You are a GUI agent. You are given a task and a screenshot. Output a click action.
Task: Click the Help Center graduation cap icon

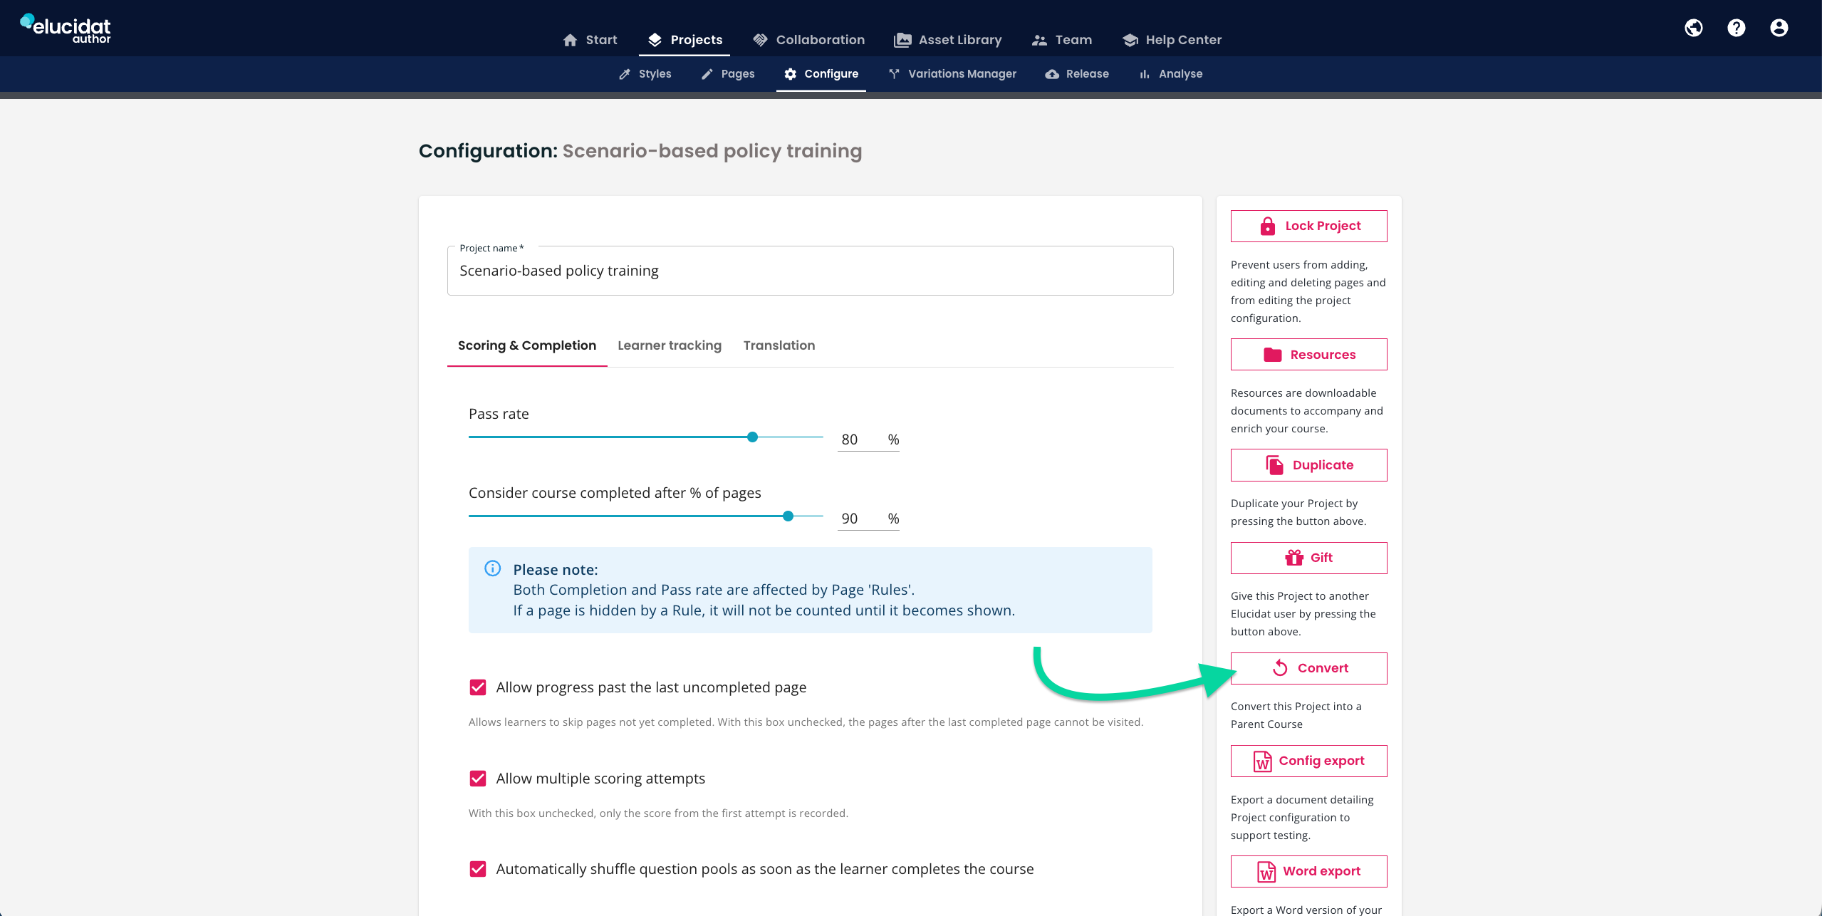pos(1130,40)
